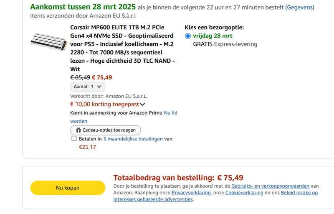Click the Corsair MP600 ELITE product title
The height and width of the screenshot is (214, 334).
pos(122,48)
